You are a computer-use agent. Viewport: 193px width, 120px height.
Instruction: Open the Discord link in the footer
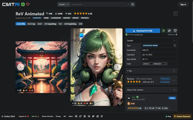click(x=76, y=116)
